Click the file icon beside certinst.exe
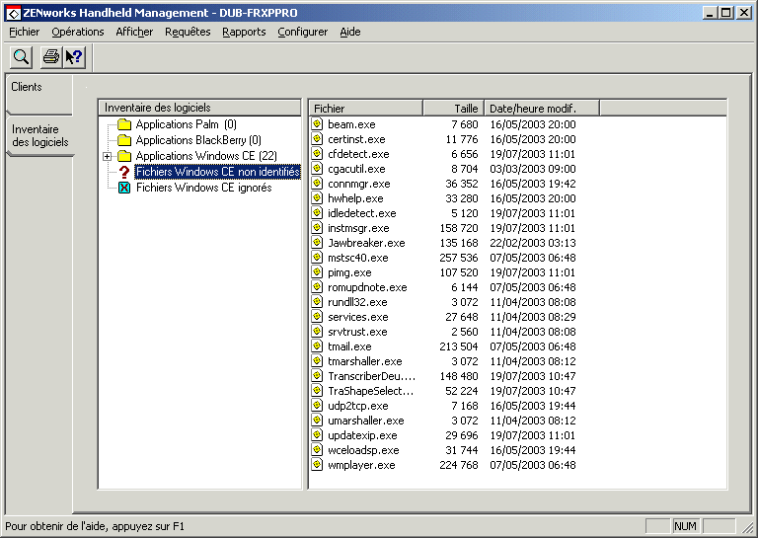Viewport: 758px width, 538px height. [x=317, y=139]
